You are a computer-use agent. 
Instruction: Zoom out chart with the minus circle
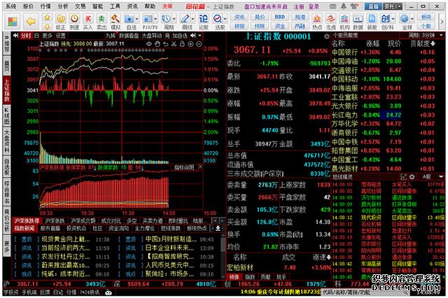[199, 44]
